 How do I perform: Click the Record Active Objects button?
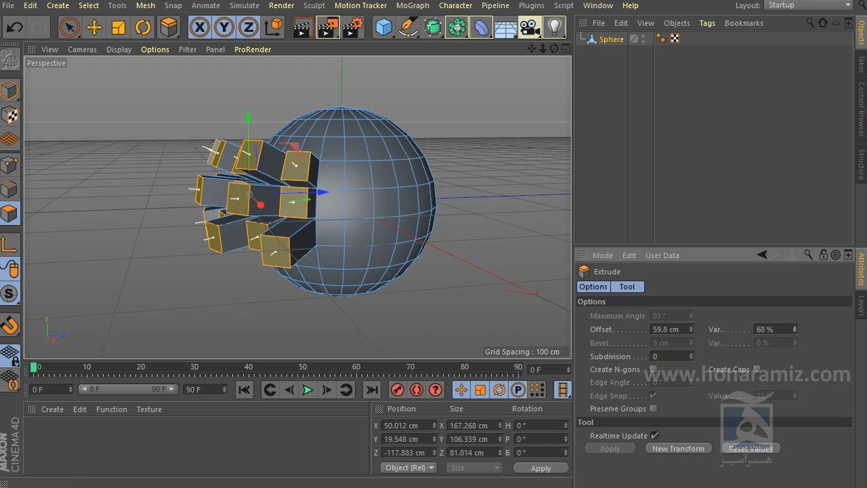[x=398, y=389]
